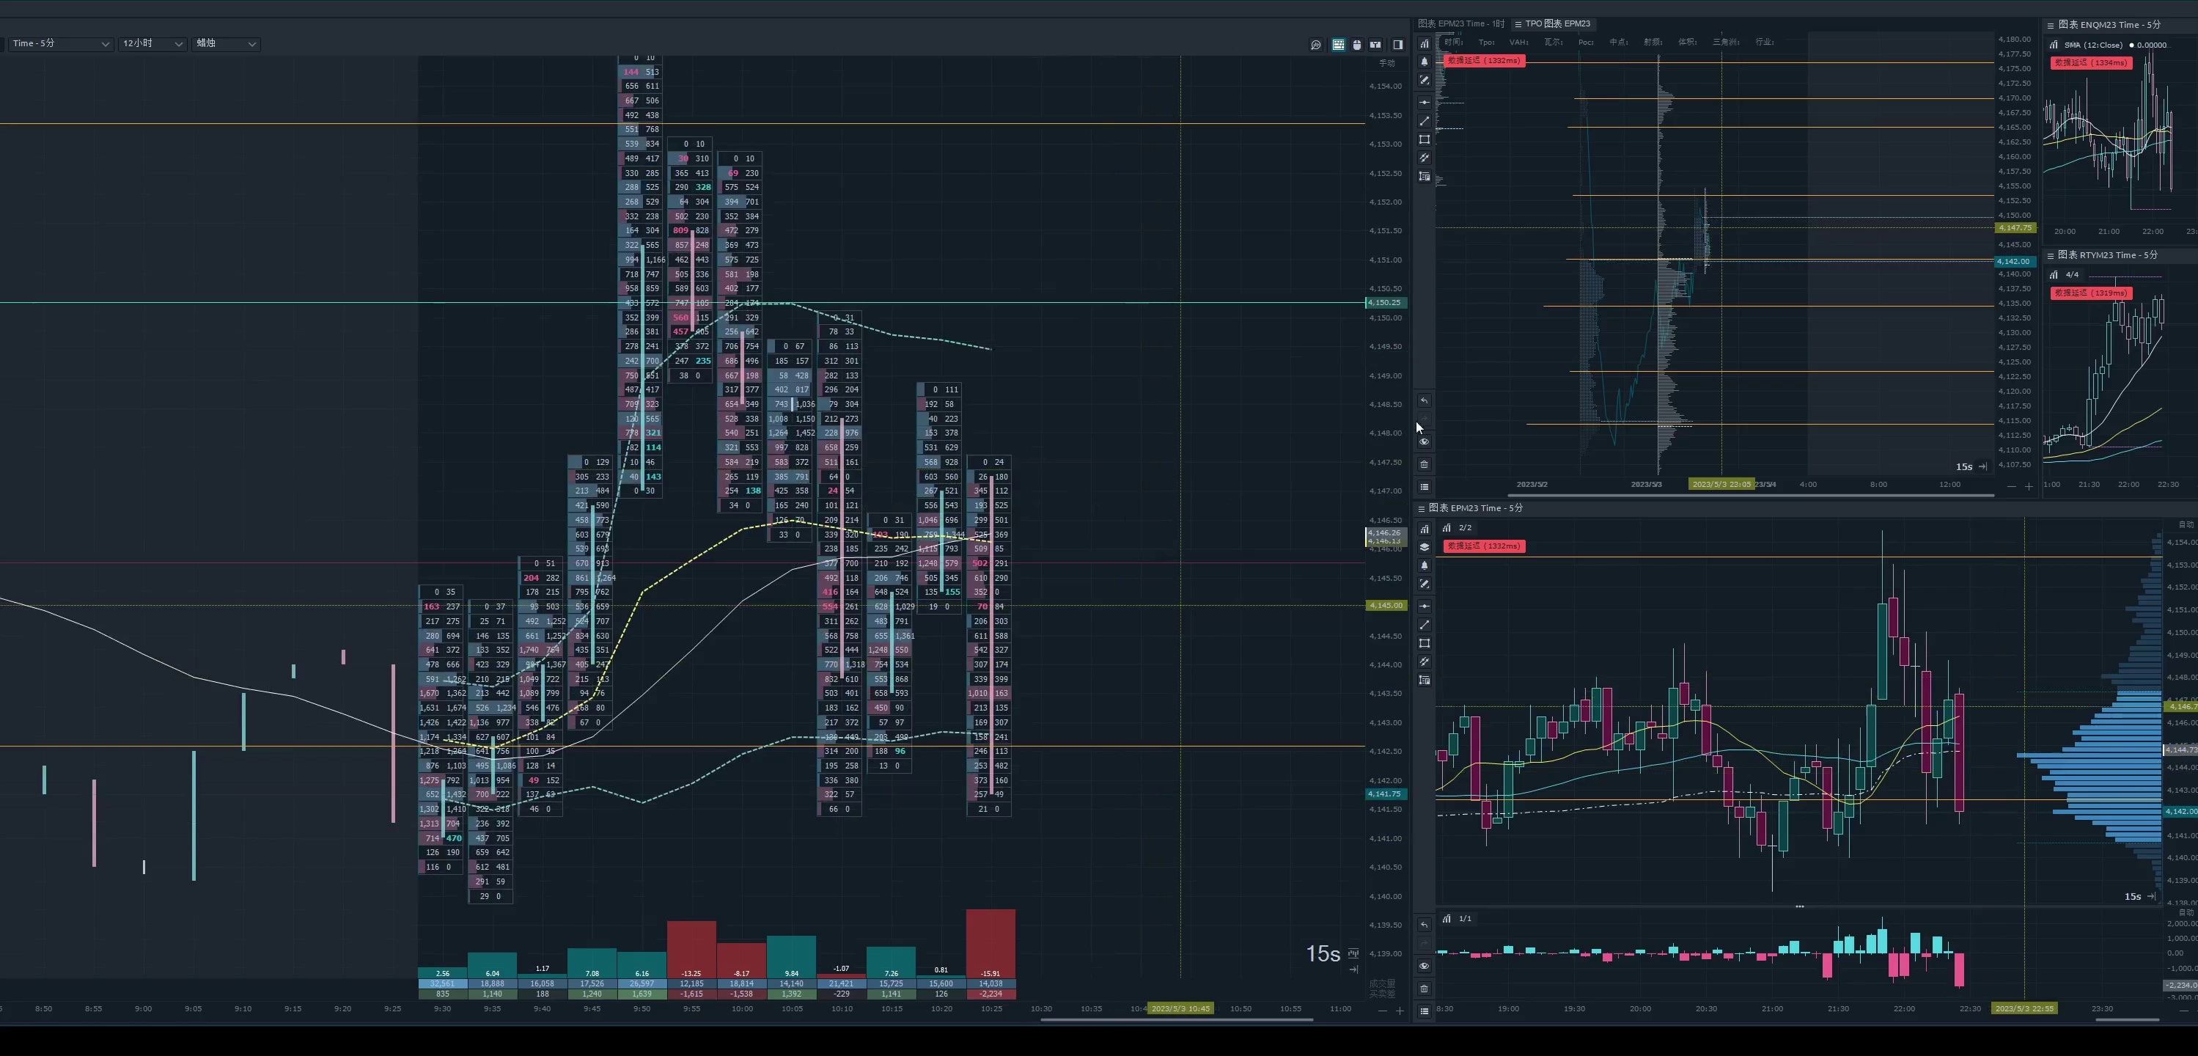Toggle the mouse trading mode icon

pos(1356,45)
